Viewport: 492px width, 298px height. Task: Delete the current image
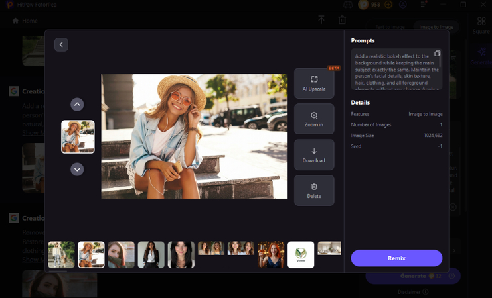tap(314, 190)
